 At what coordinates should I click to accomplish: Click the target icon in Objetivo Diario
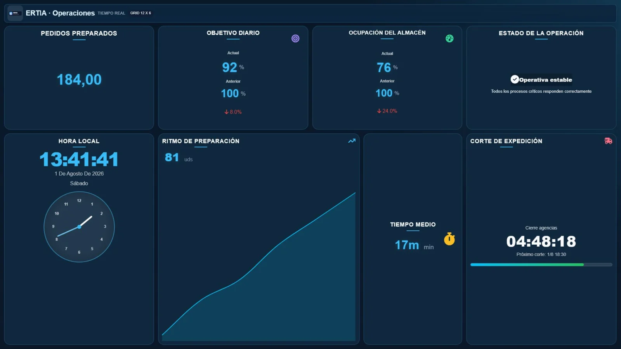[295, 38]
